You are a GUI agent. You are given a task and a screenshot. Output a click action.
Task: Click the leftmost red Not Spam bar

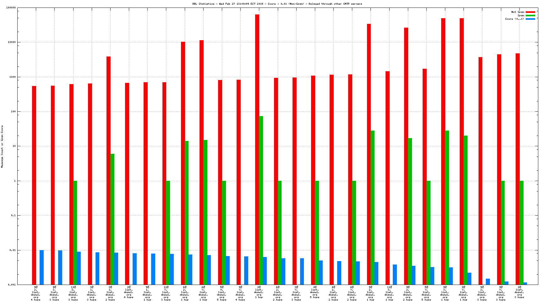tap(34, 185)
